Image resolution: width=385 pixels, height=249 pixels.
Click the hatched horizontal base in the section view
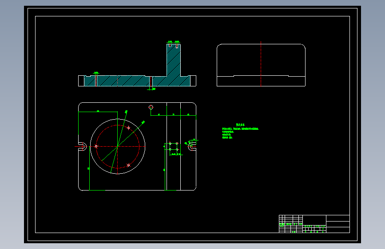tap(137, 81)
